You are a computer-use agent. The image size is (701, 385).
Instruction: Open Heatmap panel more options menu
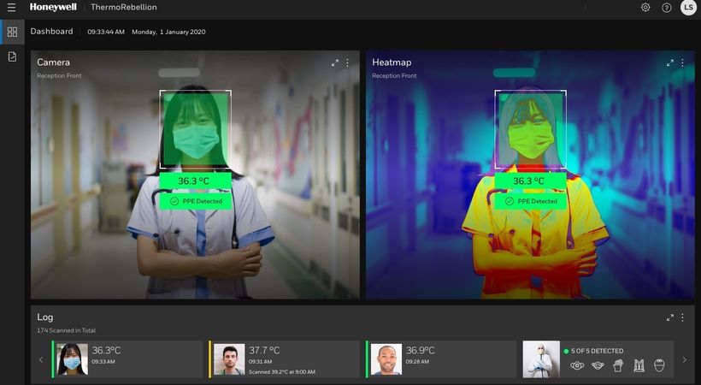(x=683, y=62)
